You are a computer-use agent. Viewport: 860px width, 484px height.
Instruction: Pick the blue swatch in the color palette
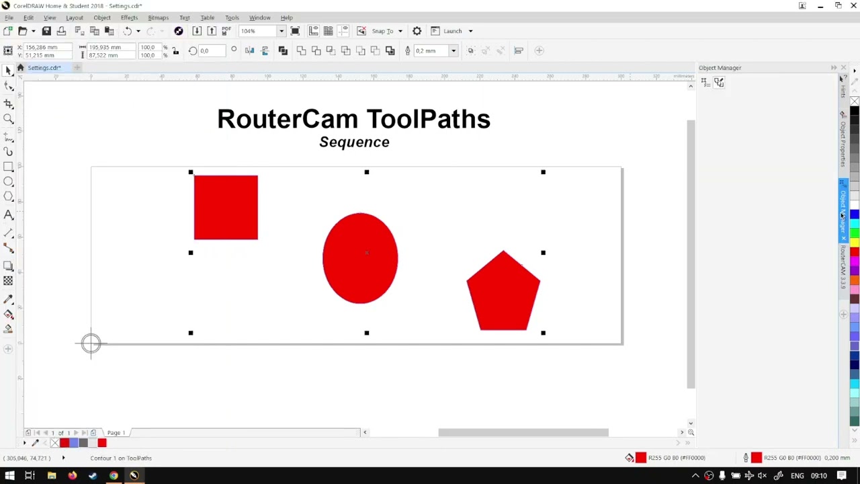click(x=854, y=214)
